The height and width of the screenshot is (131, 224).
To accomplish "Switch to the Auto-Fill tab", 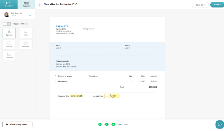I will click(x=26, y=5).
